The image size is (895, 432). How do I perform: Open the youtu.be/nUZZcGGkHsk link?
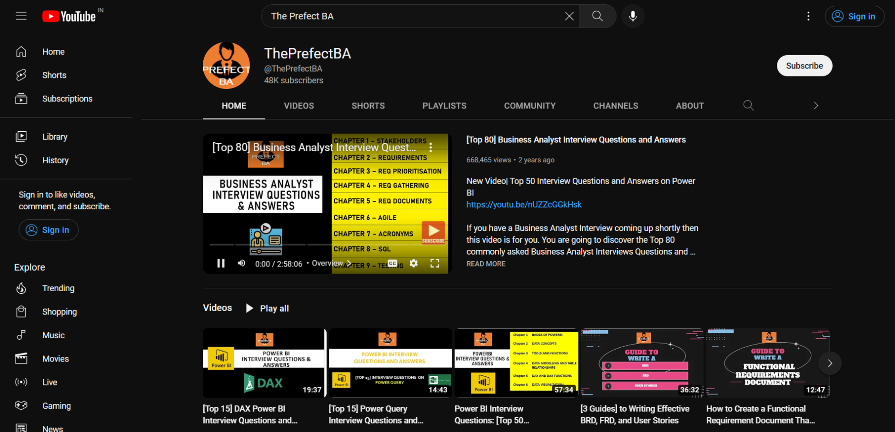(x=524, y=205)
